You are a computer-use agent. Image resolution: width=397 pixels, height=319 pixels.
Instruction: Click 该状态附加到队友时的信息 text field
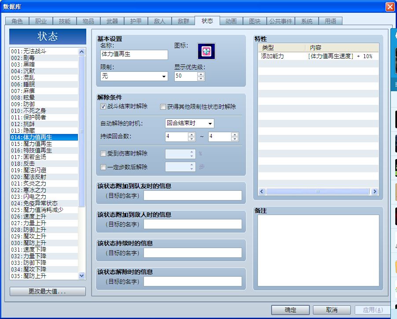193,196
